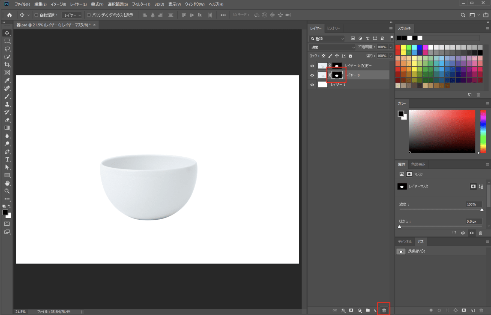Pick red swatch in Swatches panel
This screenshot has width=491, height=315.
398,47
